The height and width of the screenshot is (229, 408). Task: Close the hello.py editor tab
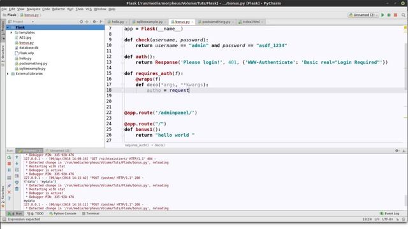point(126,22)
